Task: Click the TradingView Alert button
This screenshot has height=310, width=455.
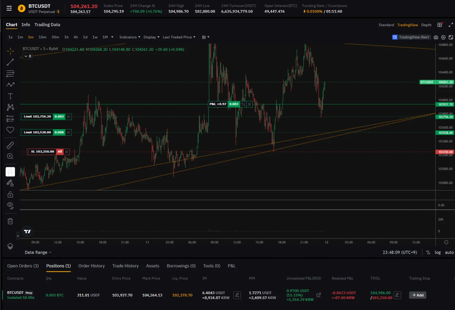Action: (x=411, y=37)
